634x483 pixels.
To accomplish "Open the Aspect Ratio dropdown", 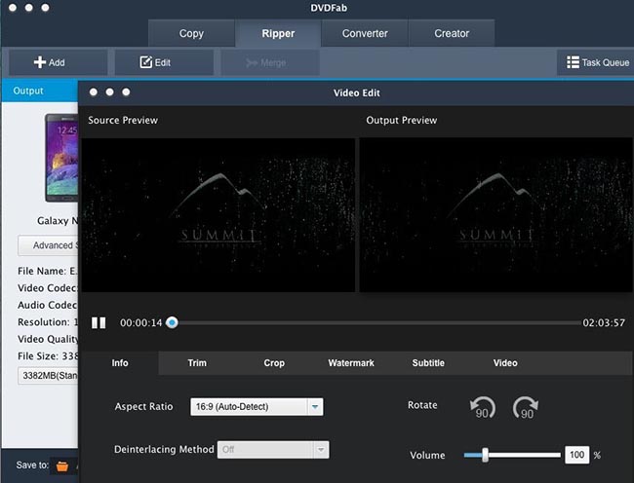I will 257,407.
